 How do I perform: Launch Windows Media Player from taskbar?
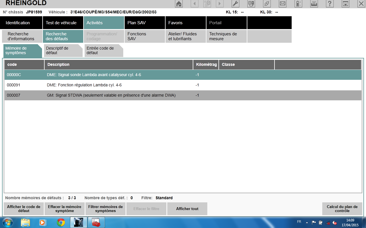[43, 222]
